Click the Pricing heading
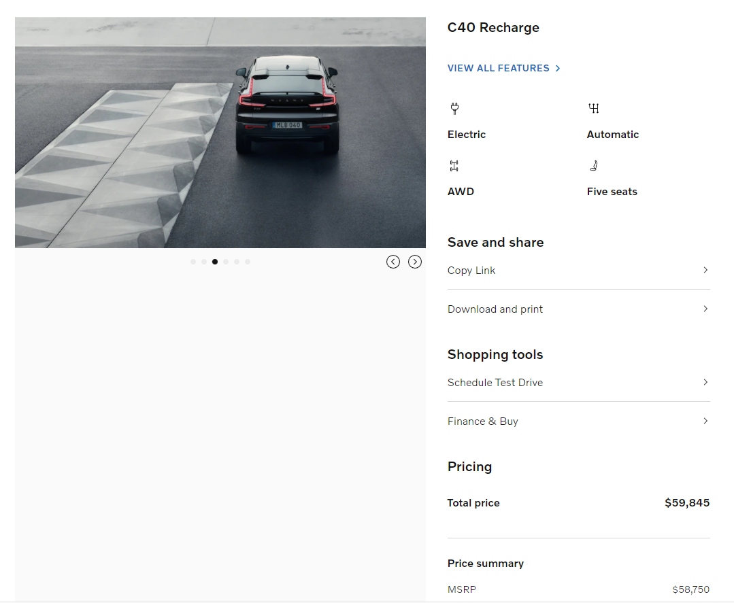 tap(469, 467)
